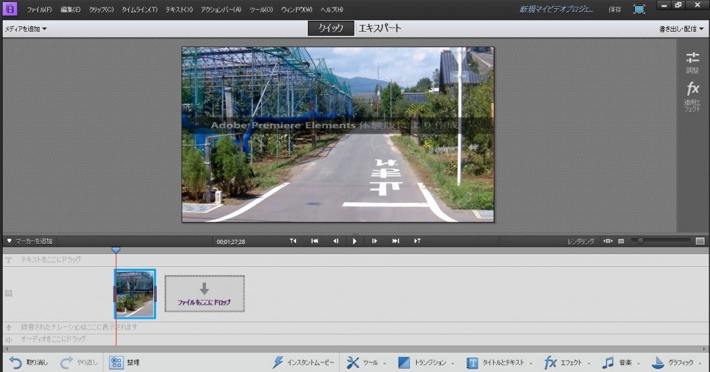
Task: Open the 適用エフェクト fx panel
Action: point(693,96)
